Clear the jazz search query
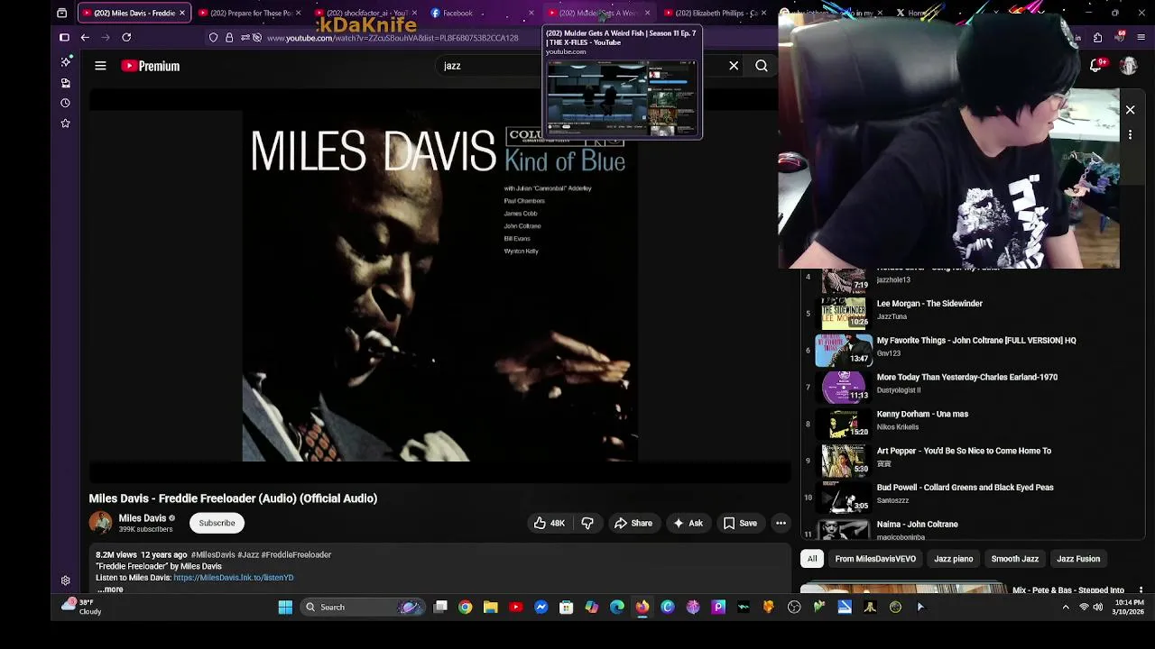The image size is (1155, 649). pos(734,66)
